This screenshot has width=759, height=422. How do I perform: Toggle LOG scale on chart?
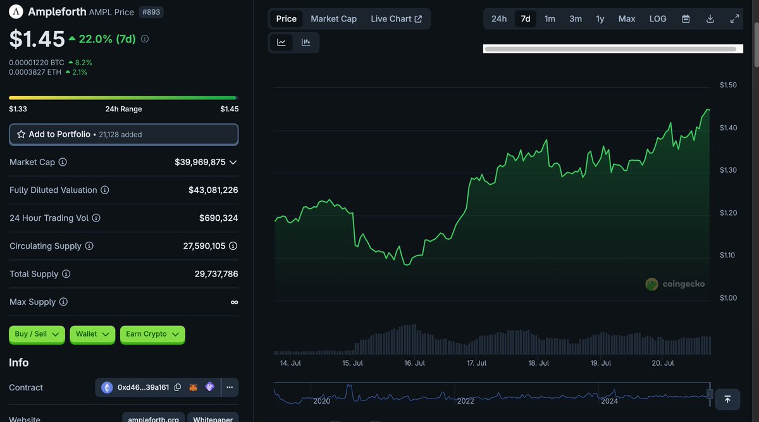tap(658, 19)
